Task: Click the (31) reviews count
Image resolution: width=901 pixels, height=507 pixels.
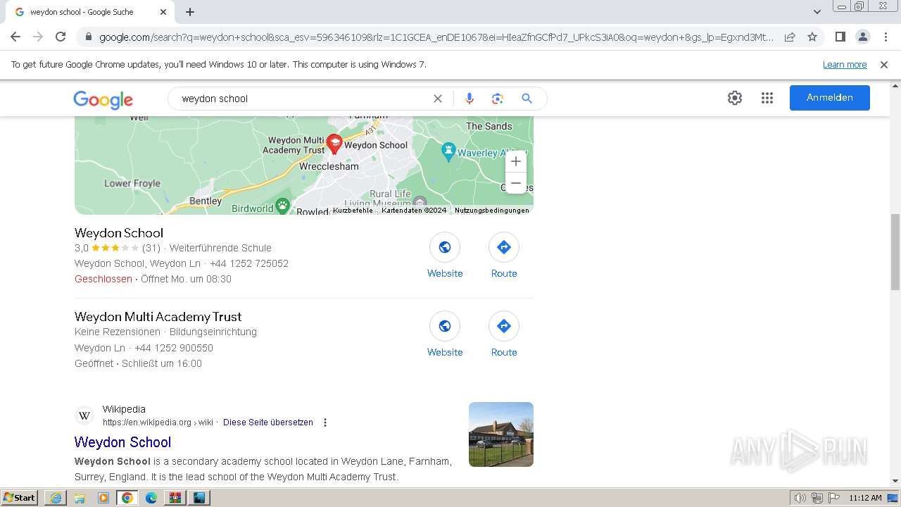Action: click(151, 248)
